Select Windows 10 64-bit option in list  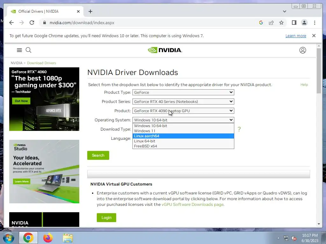[183, 126]
